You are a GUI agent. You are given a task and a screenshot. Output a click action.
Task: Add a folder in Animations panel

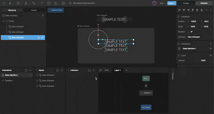(x=26, y=70)
